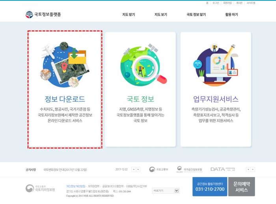The image size is (276, 204).
Task: Open the 국토변화정보 안내 notice link
Action: click(x=65, y=169)
